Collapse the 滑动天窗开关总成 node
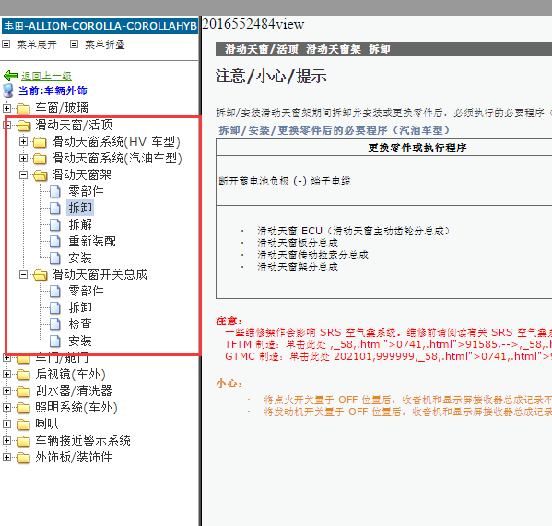The image size is (552, 526). point(23,274)
